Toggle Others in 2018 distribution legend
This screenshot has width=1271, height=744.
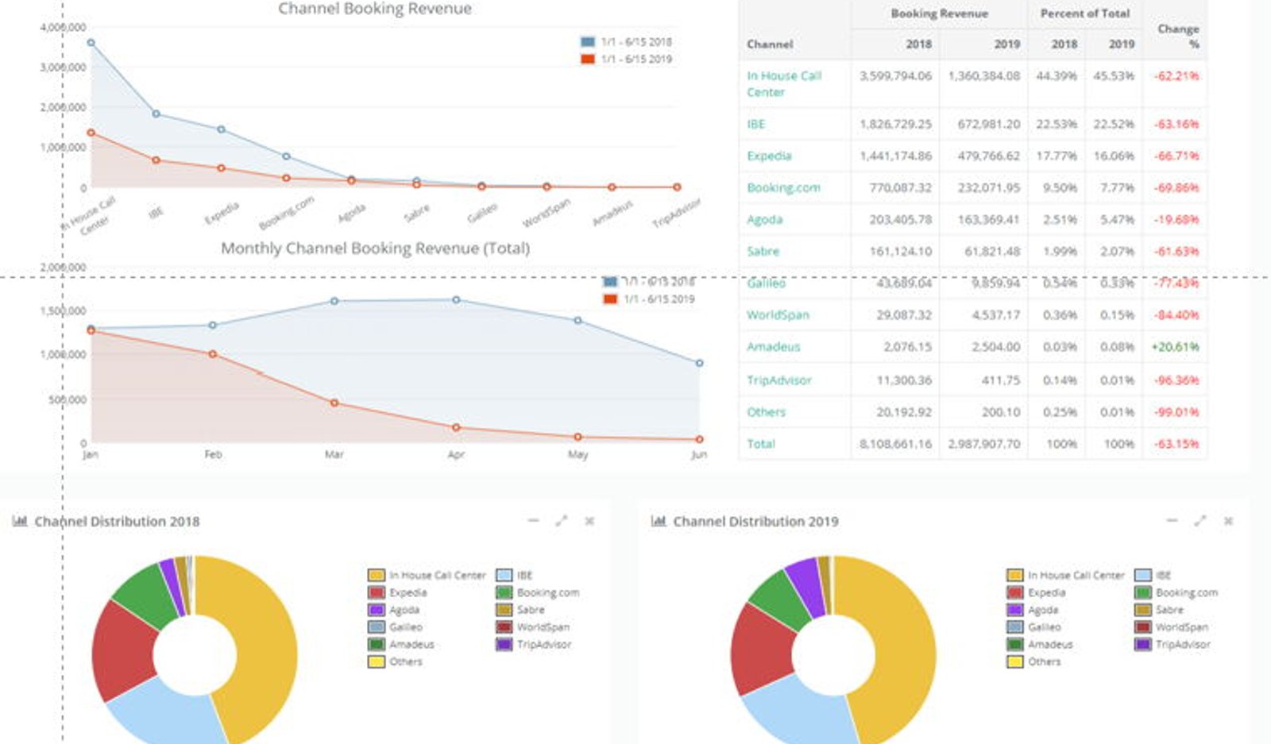(395, 661)
